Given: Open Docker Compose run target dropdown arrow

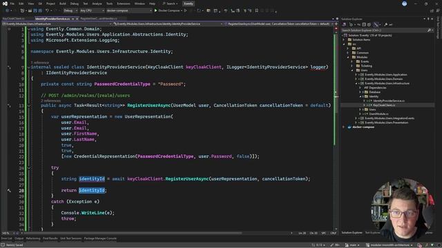Looking at the screenshot, I should tap(181, 11).
